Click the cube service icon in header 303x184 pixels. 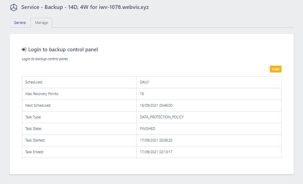pos(14,8)
